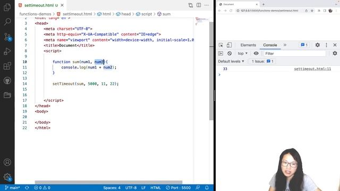Split the editor to the right

point(199,5)
